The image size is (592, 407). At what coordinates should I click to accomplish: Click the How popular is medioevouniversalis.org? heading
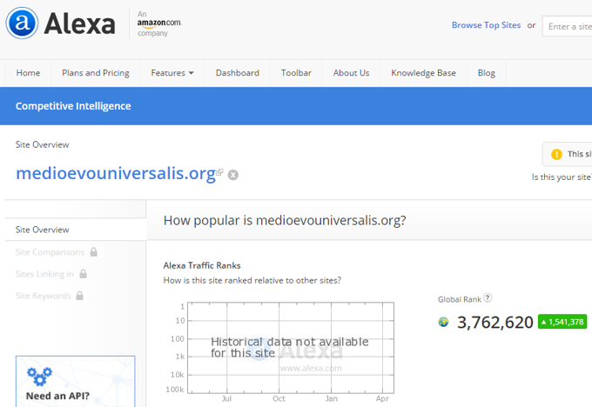pos(285,220)
